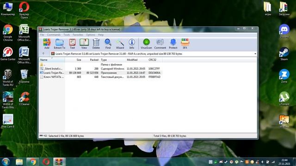This screenshot has height=166, width=296.
Task: Open Google Chrome desktop shortcut
Action: [x=8, y=33]
